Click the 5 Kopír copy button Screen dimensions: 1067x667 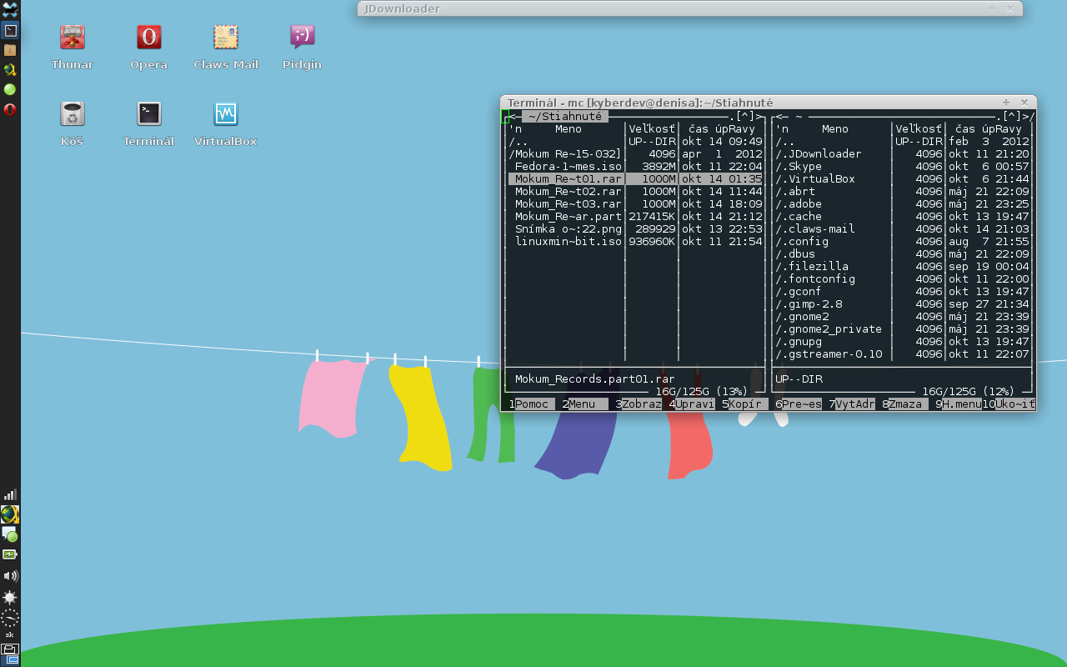click(x=747, y=404)
